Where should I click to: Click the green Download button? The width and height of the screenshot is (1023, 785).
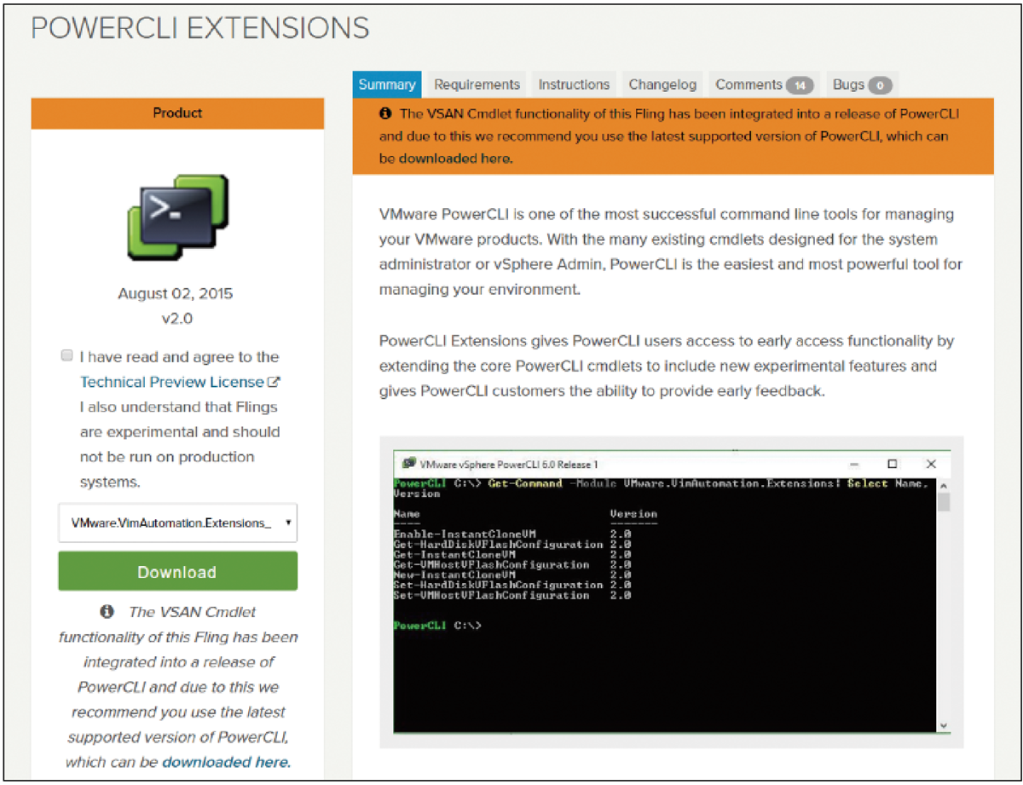178,571
